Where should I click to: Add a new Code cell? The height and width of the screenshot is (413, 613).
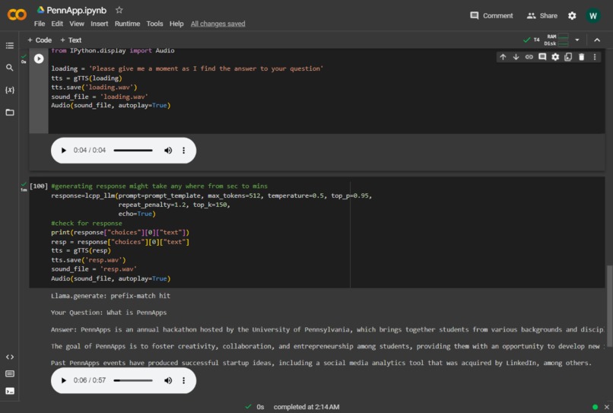coord(40,40)
